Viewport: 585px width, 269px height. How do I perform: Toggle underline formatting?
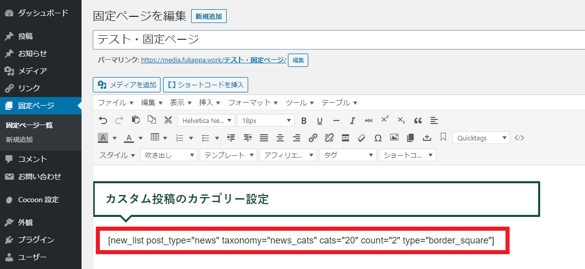(x=320, y=120)
